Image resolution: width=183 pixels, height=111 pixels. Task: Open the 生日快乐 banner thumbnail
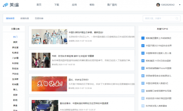click(49, 84)
